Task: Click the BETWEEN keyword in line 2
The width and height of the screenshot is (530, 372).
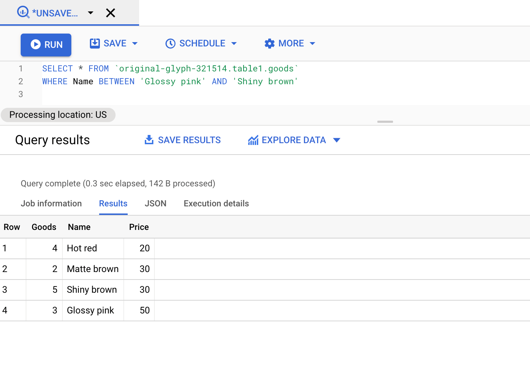Action: 117,81
